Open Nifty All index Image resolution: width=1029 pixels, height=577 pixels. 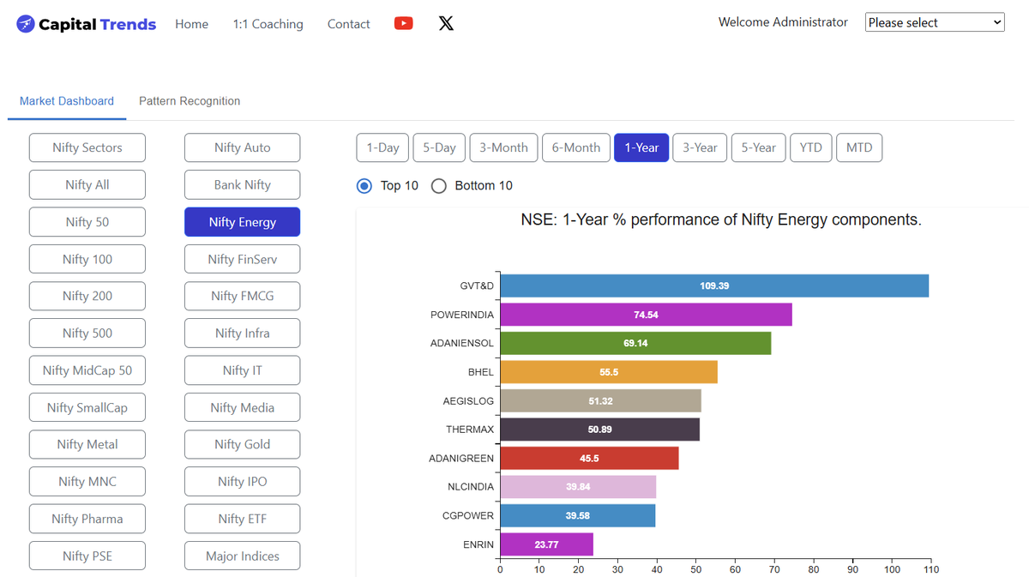click(87, 184)
